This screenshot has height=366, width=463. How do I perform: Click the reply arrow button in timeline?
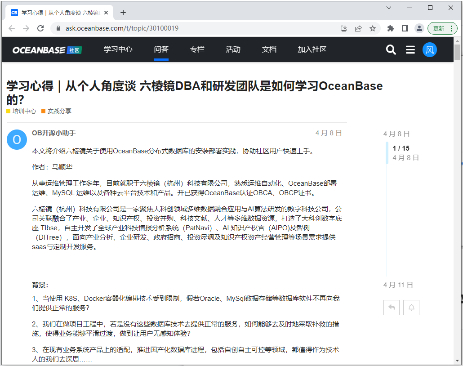click(x=392, y=308)
